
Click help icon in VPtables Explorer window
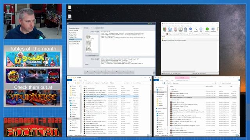point(150,80)
